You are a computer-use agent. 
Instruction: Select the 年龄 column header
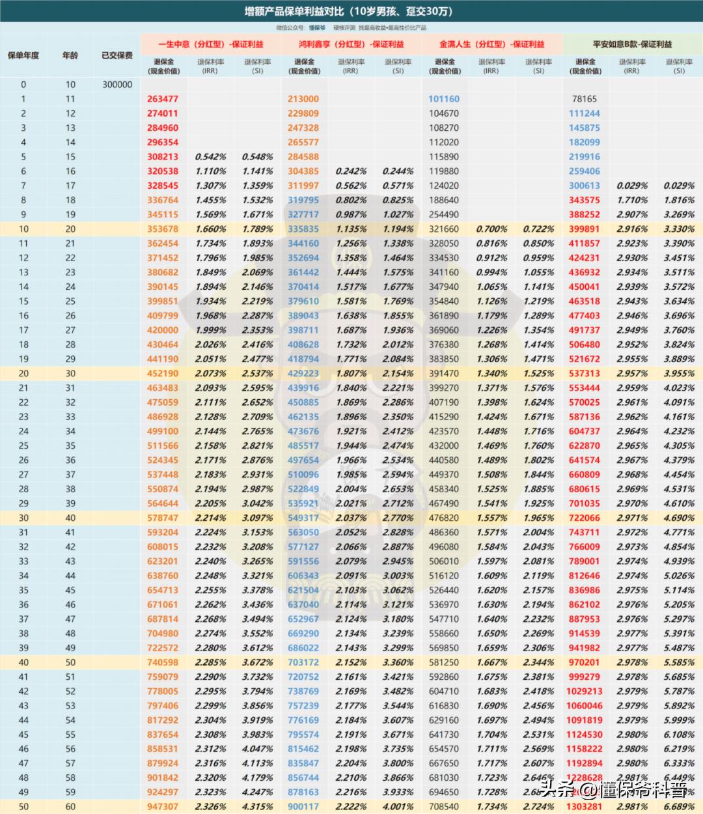tap(70, 55)
